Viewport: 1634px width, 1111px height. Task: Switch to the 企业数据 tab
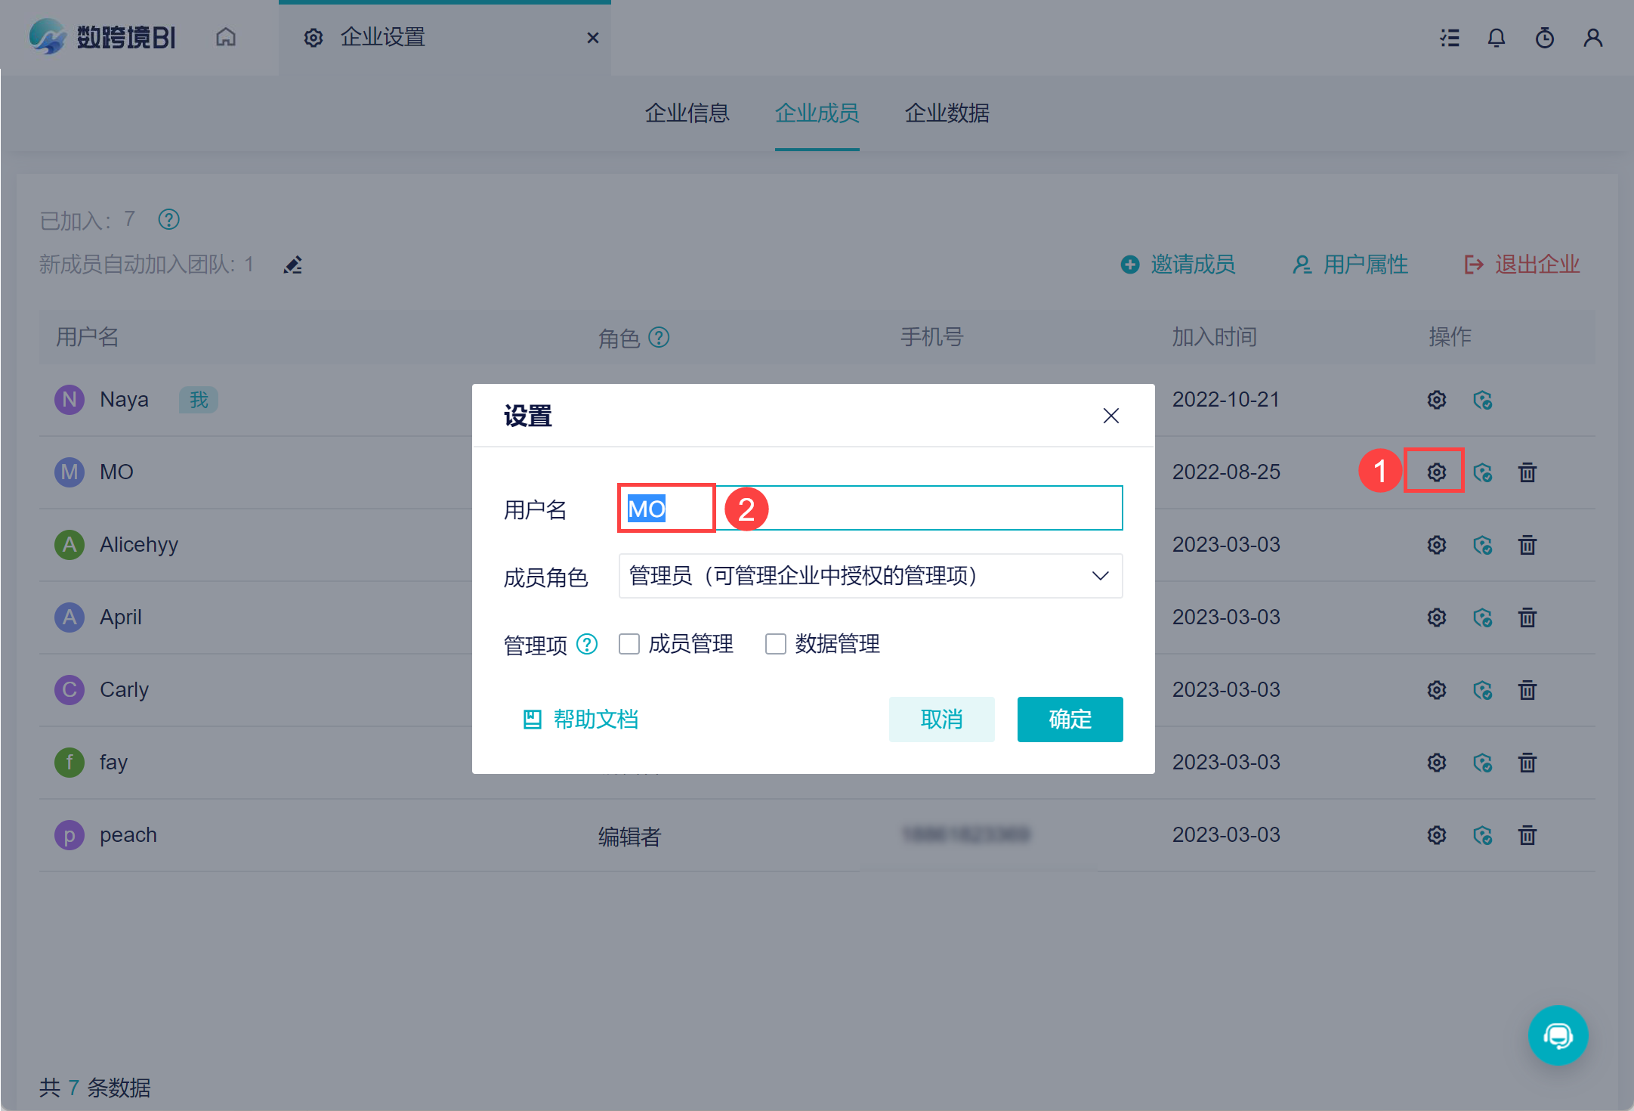pos(947,113)
